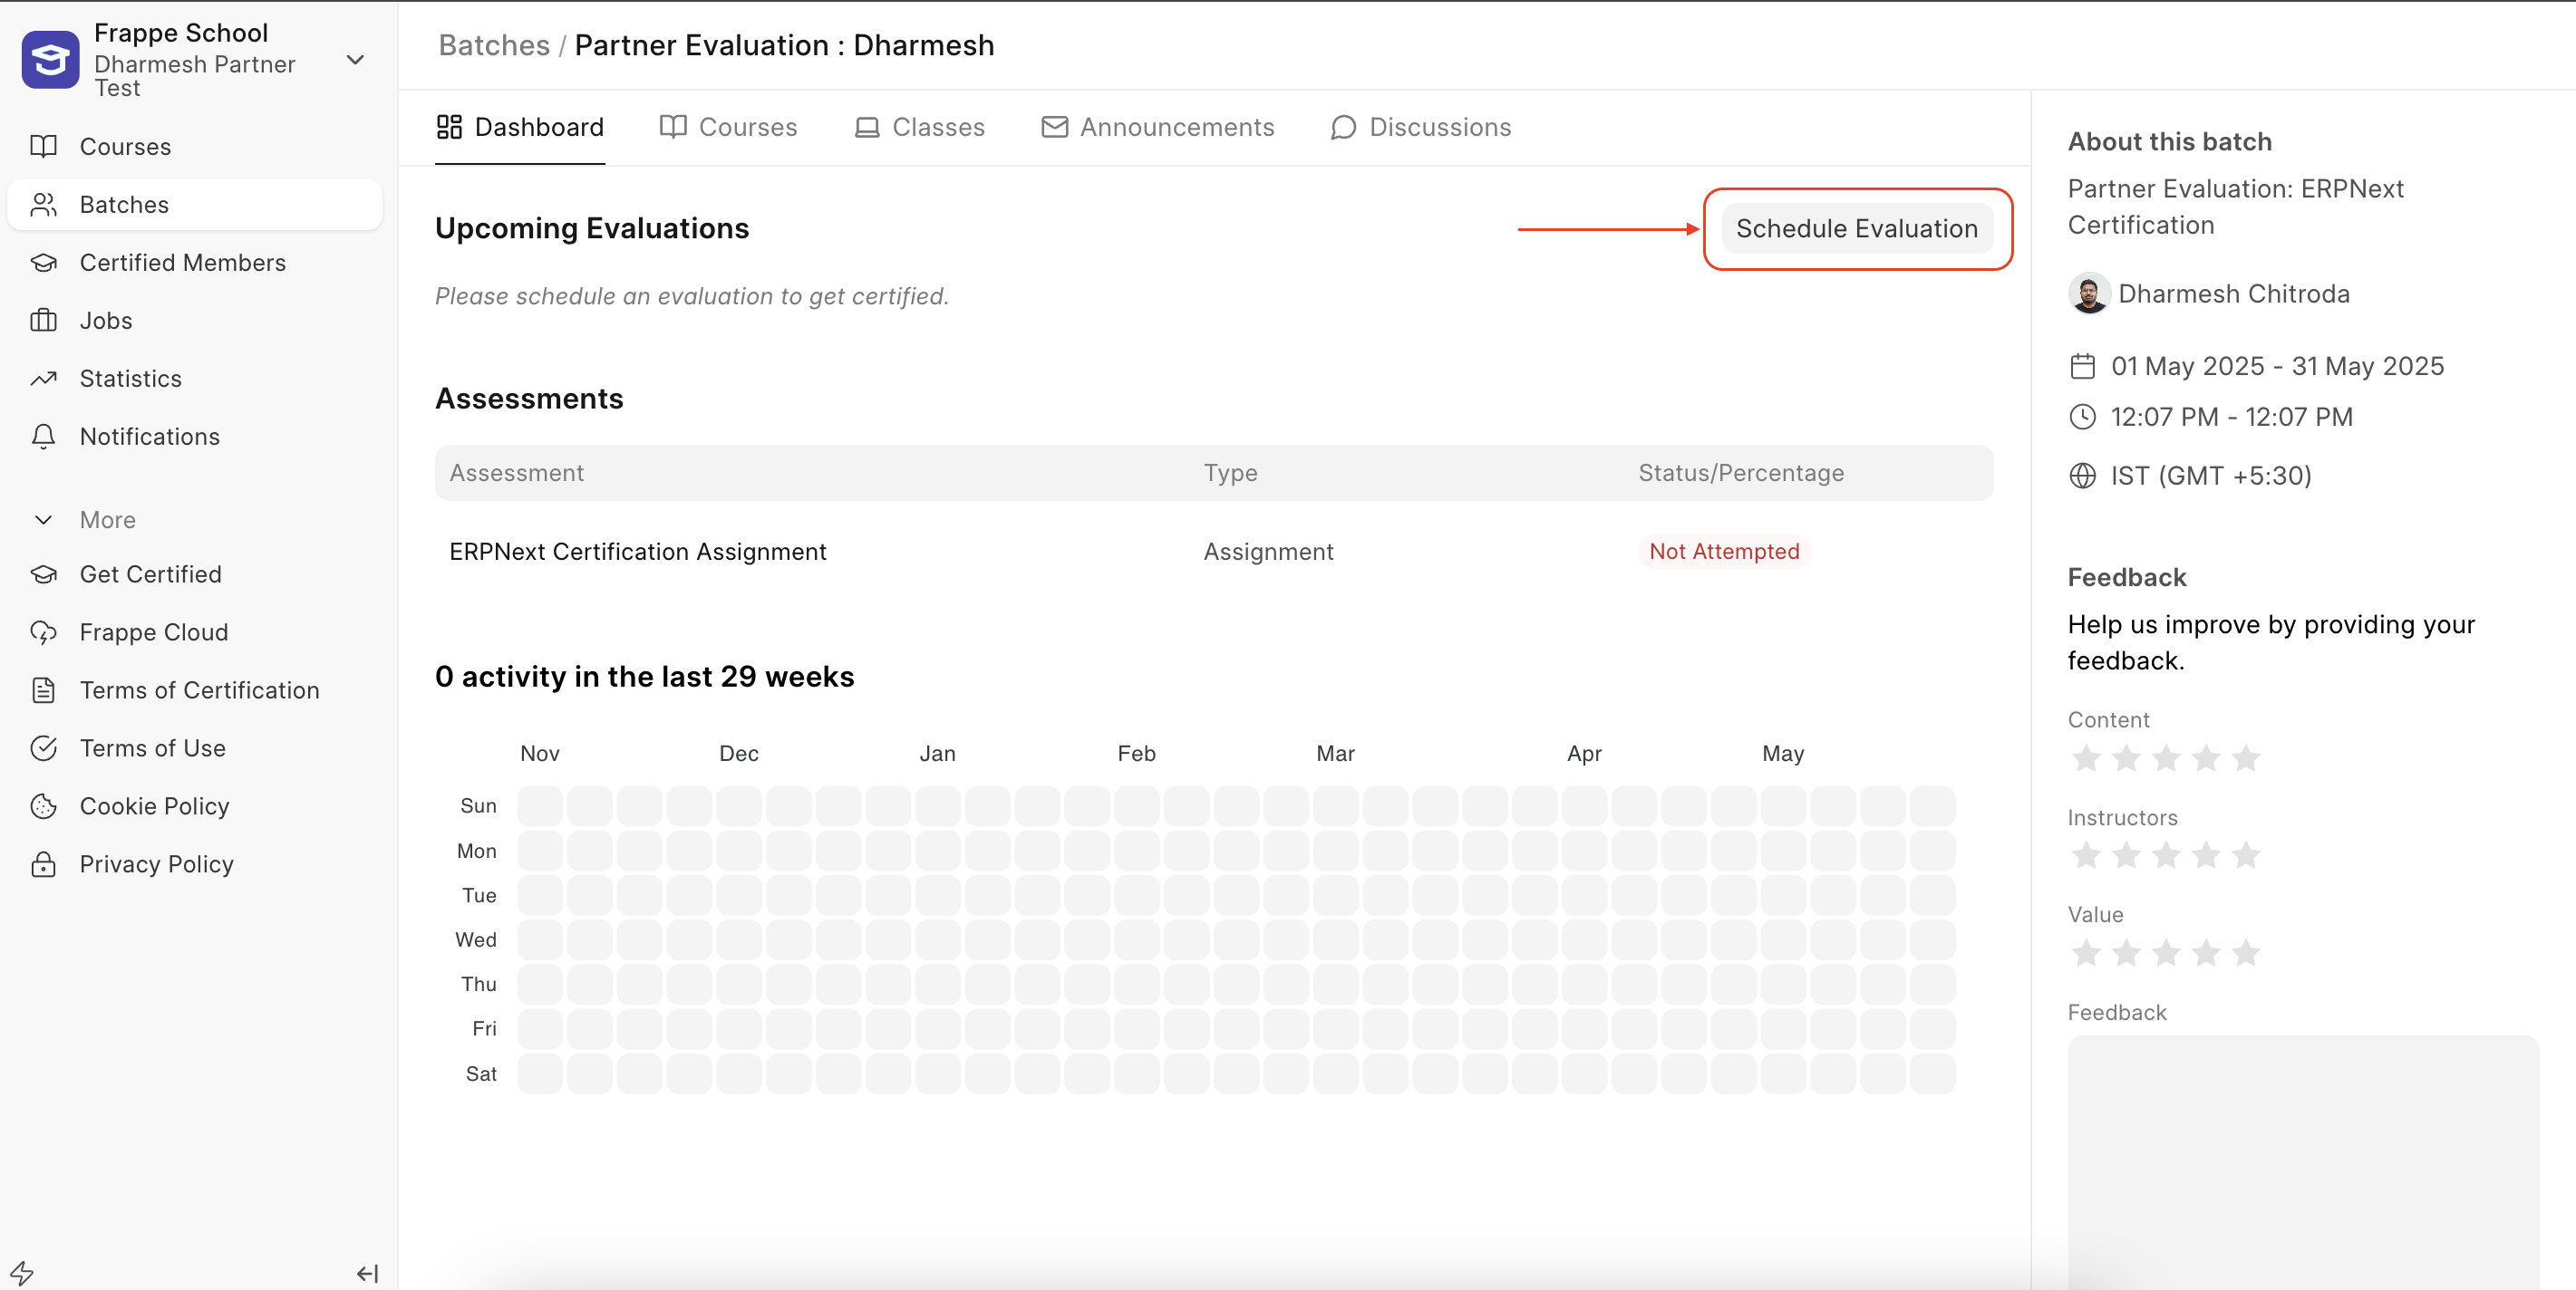This screenshot has height=1290, width=2576.
Task: Open Get Certified link
Action: point(195,574)
